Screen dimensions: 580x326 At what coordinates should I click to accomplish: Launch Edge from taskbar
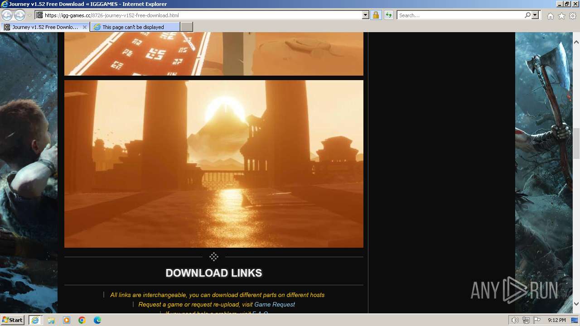(x=97, y=320)
